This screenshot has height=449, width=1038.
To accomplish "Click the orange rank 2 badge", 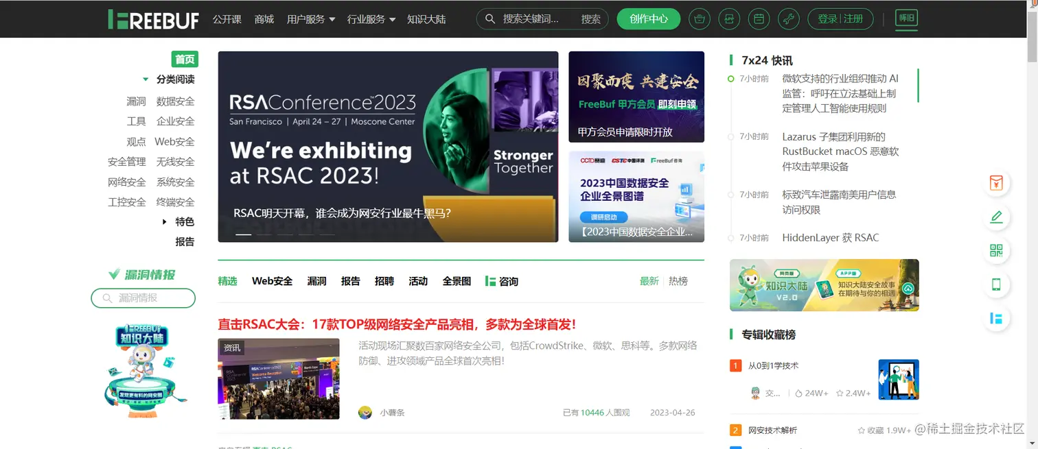I will point(735,430).
